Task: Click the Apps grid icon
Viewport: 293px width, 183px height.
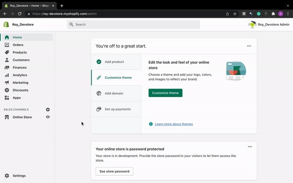Action: [x=7, y=98]
